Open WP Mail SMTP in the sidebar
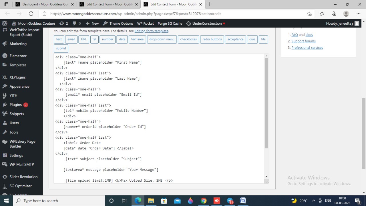366x206 pixels. tap(21, 164)
